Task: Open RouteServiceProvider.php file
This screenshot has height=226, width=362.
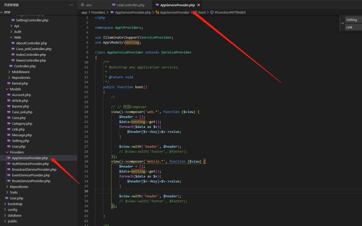Action: tap(31, 181)
